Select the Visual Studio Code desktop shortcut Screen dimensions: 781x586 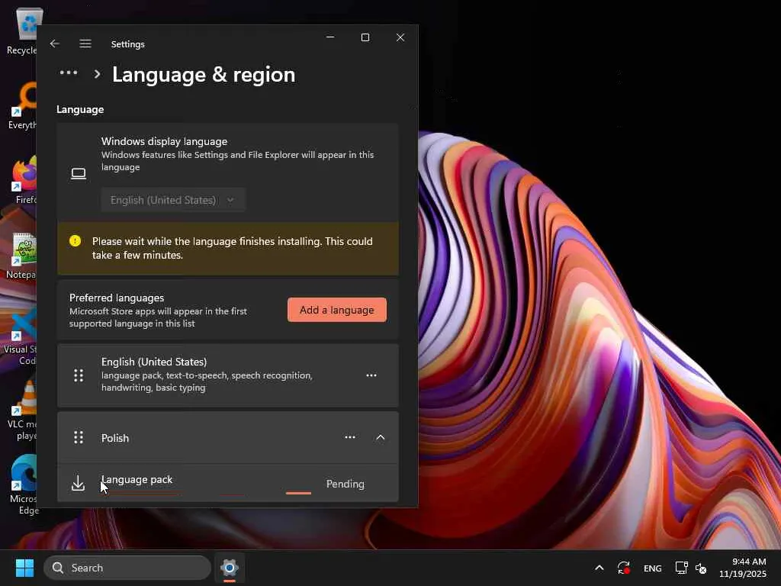coord(21,336)
